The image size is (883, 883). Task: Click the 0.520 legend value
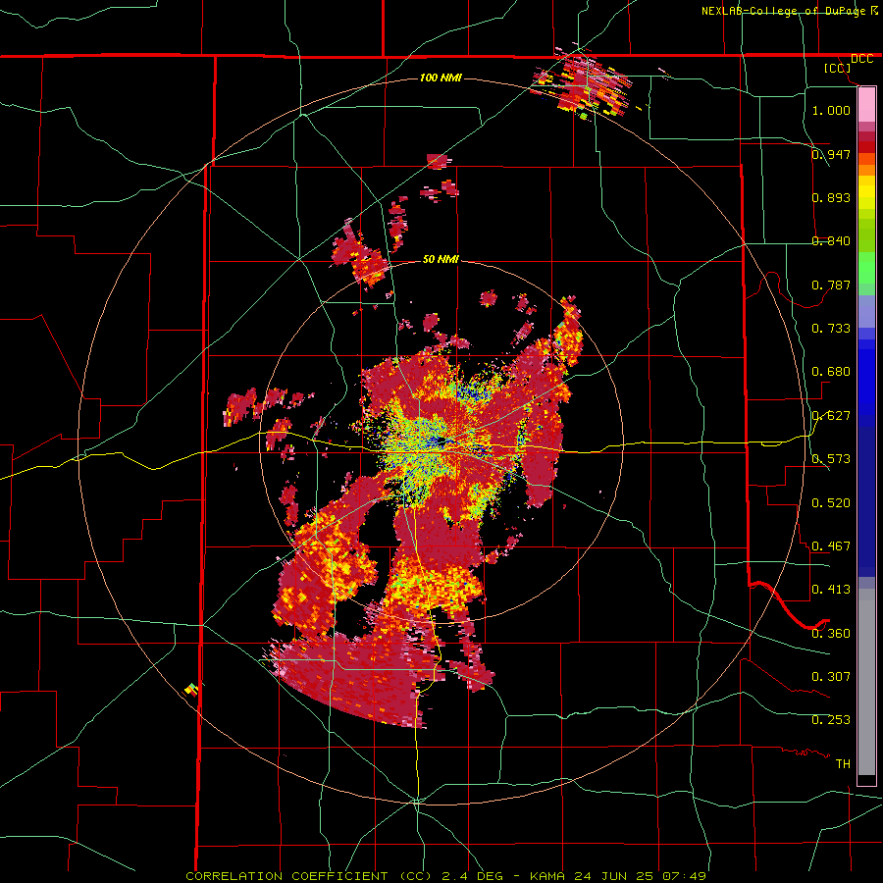tap(831, 502)
